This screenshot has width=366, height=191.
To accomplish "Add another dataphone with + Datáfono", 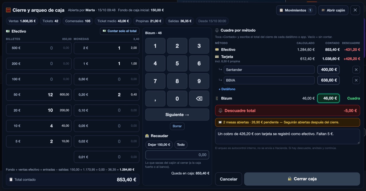I will 227,89.
